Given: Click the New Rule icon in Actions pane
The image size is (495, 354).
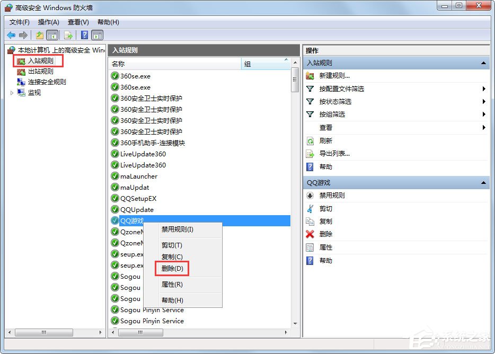Looking at the screenshot, I should pos(310,76).
